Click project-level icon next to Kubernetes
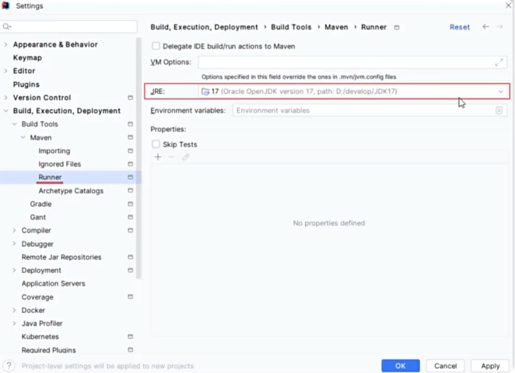The image size is (515, 373). tap(130, 336)
